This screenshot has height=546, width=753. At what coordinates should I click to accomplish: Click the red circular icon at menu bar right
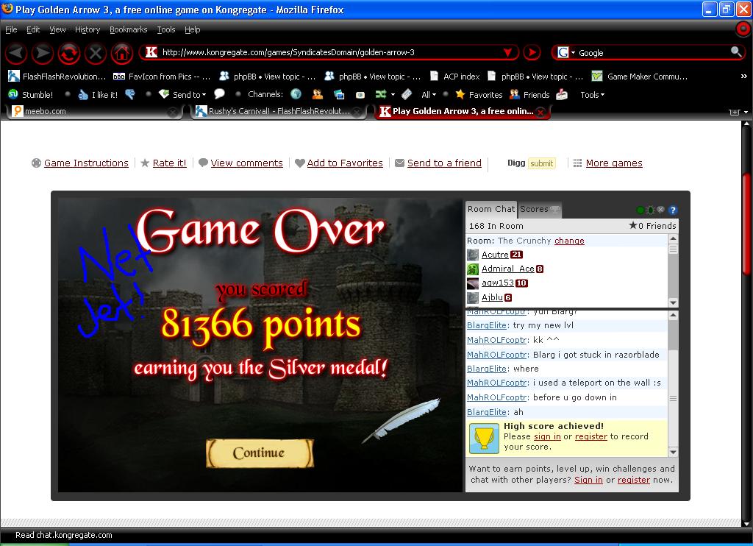pos(743,29)
